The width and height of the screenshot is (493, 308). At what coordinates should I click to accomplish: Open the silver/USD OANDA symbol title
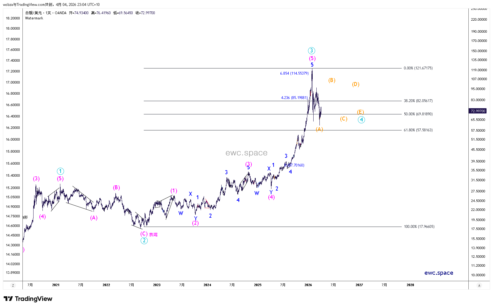pyautogui.click(x=46, y=13)
